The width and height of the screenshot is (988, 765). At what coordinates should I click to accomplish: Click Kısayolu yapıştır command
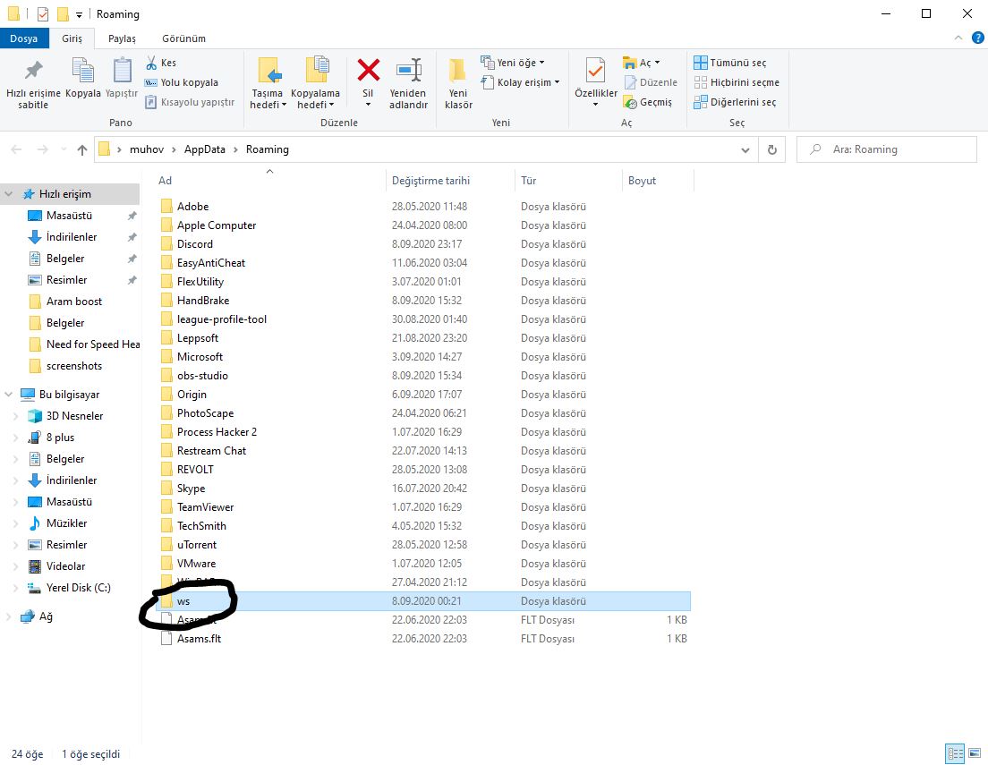190,101
